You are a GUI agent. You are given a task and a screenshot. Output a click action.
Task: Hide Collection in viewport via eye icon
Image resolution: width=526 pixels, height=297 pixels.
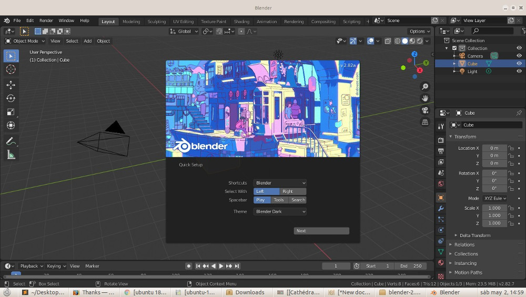(519, 48)
